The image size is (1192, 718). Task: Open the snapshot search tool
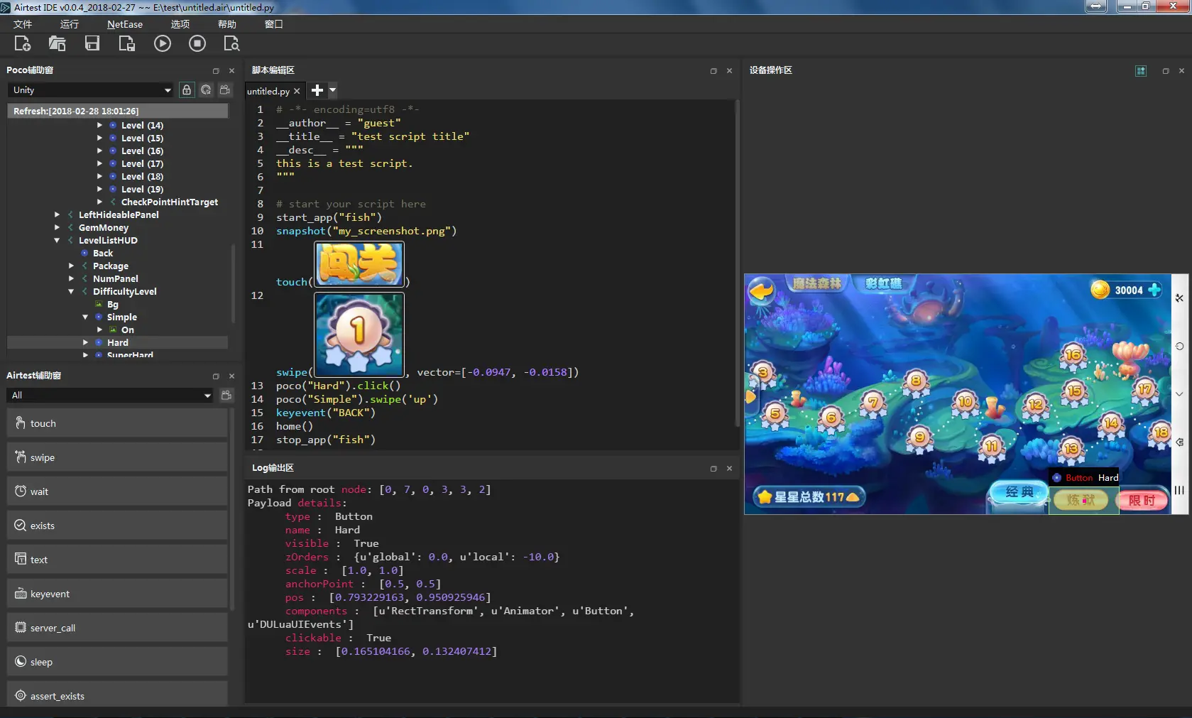tap(231, 43)
